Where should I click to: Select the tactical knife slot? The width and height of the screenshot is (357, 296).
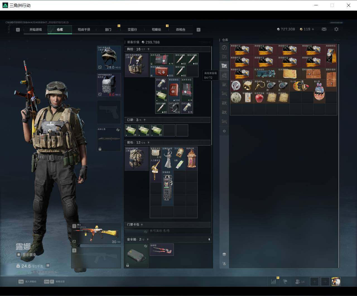tap(109, 139)
